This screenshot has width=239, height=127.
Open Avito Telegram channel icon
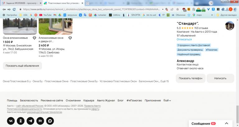pos(30,121)
